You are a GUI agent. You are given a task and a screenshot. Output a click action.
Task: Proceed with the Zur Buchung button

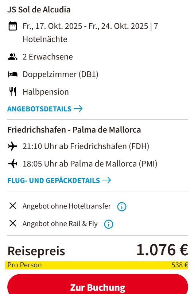point(98,284)
